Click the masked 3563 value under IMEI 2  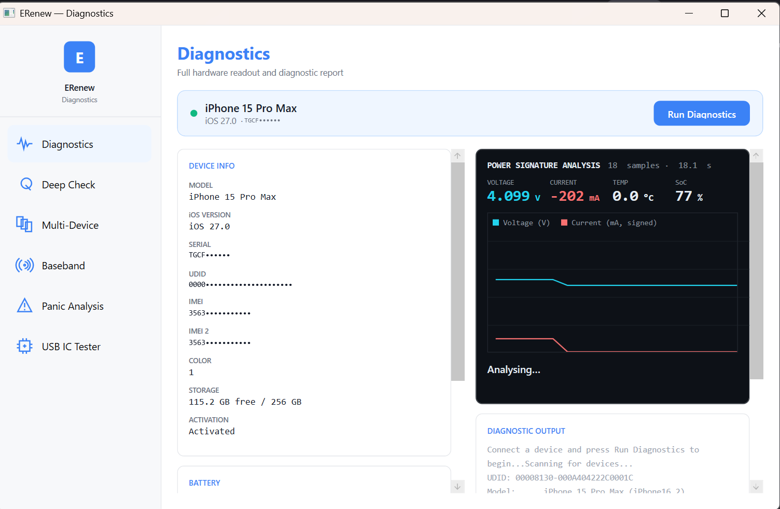click(219, 342)
